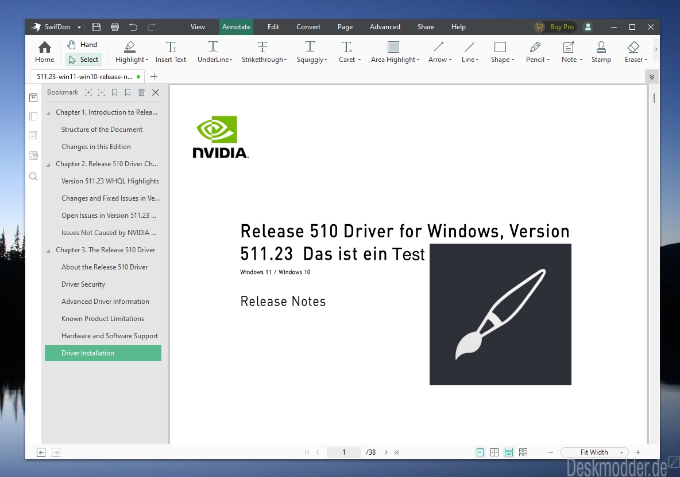Open the Share tab
Screen dimensions: 680x477
(426, 27)
